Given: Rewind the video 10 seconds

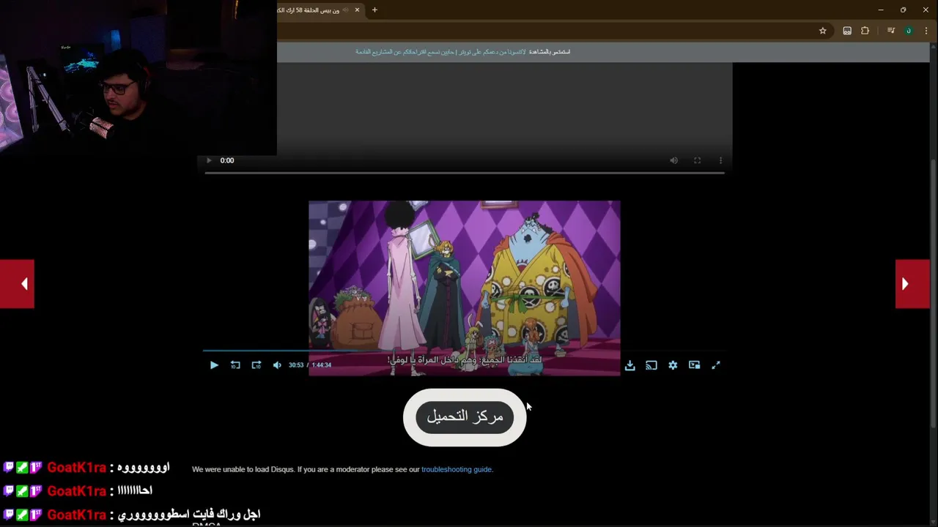Looking at the screenshot, I should coord(235,365).
